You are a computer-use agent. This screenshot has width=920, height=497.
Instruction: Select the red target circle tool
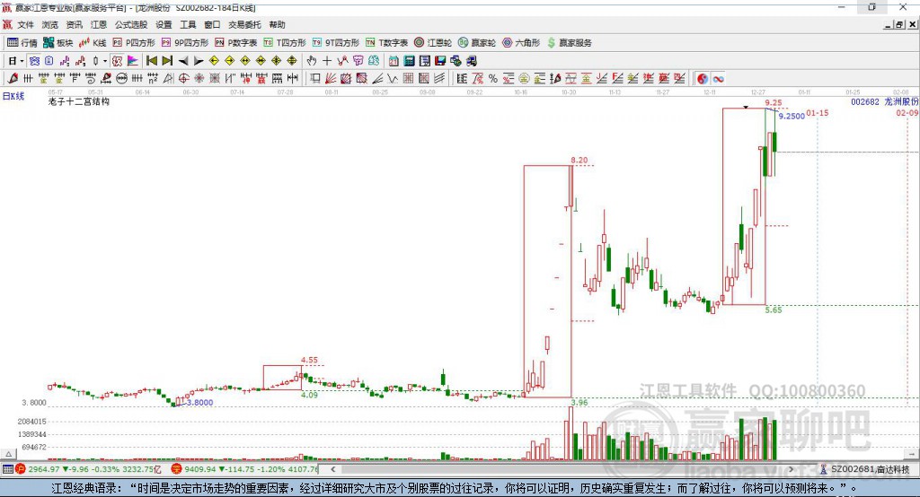[x=183, y=79]
